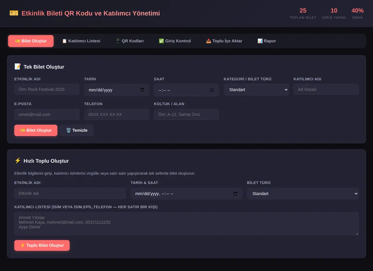Expand the Kategori / Bilet Türü dropdown

click(x=256, y=90)
